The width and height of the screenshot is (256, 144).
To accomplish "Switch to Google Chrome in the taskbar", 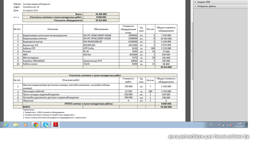I will coord(36,125).
